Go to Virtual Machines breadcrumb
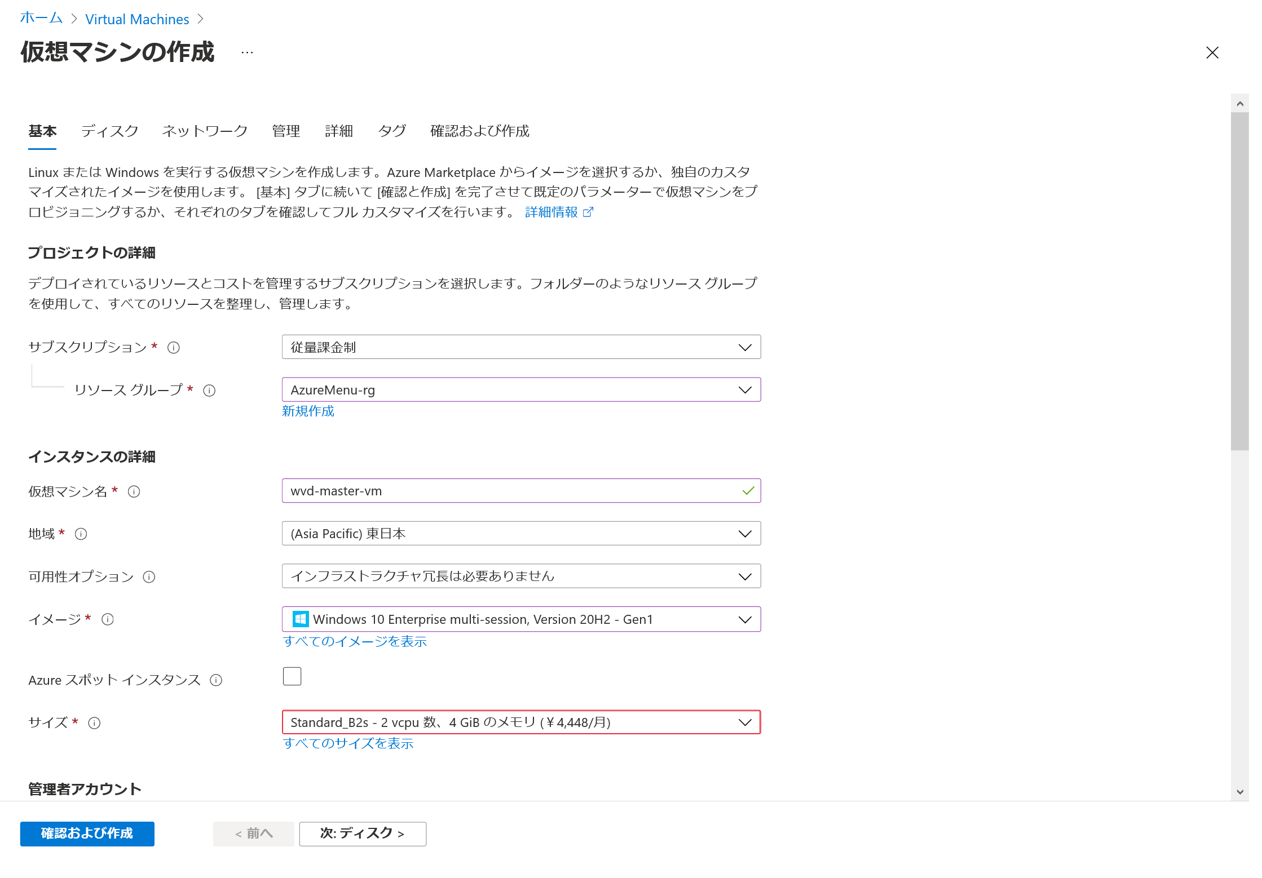1262x878 pixels. click(x=137, y=19)
